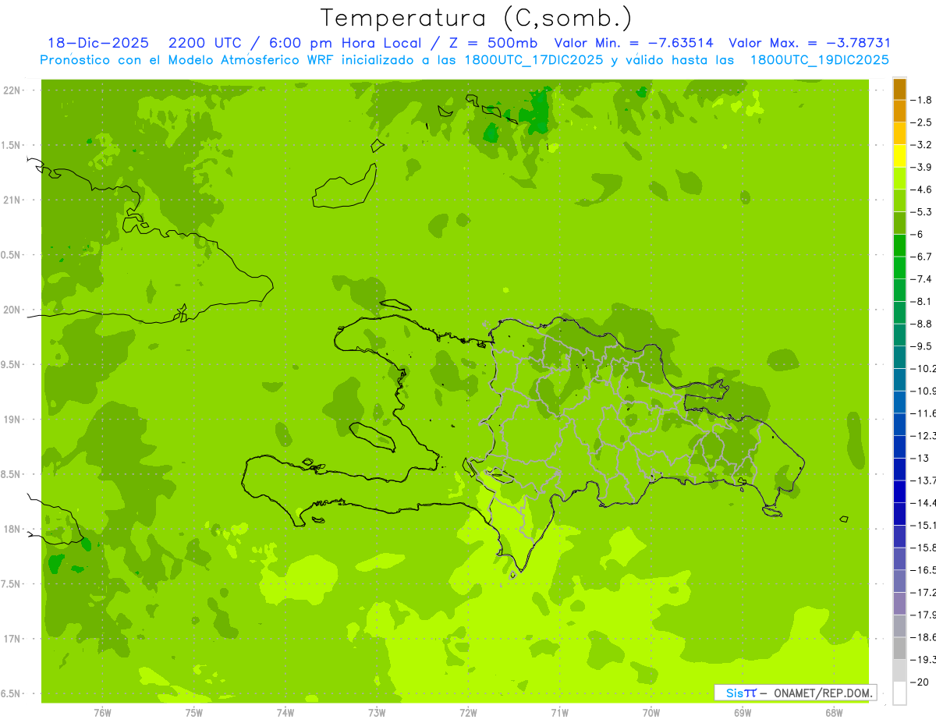Pick the light gray swatch between -19.3 and -20
Viewport: 936px width, 723px height.
tap(899, 671)
